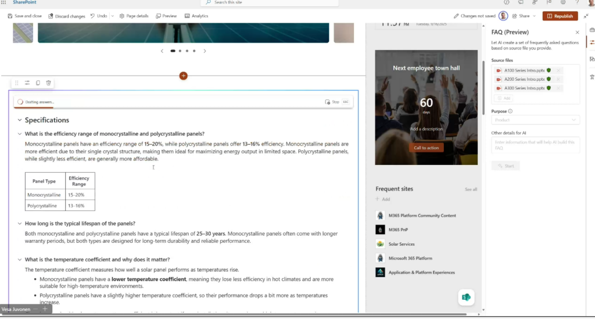595x319 pixels.
Task: Click the Purpose info icon
Action: [510, 111]
